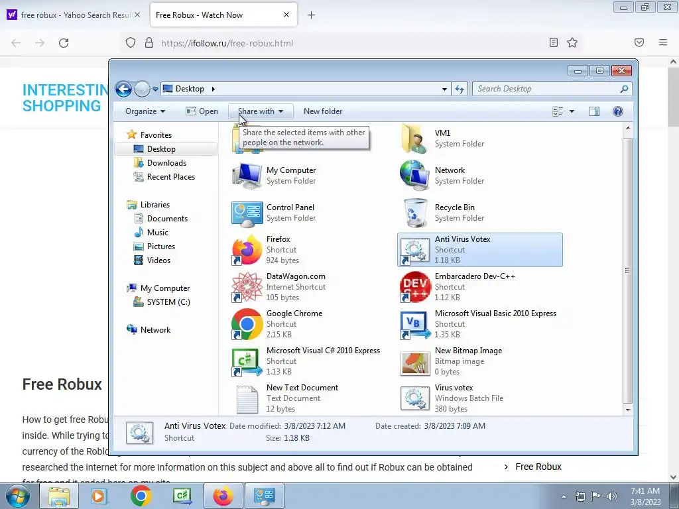Select the New Text Document file icon
Image resolution: width=679 pixels, height=509 pixels.
coord(247,399)
